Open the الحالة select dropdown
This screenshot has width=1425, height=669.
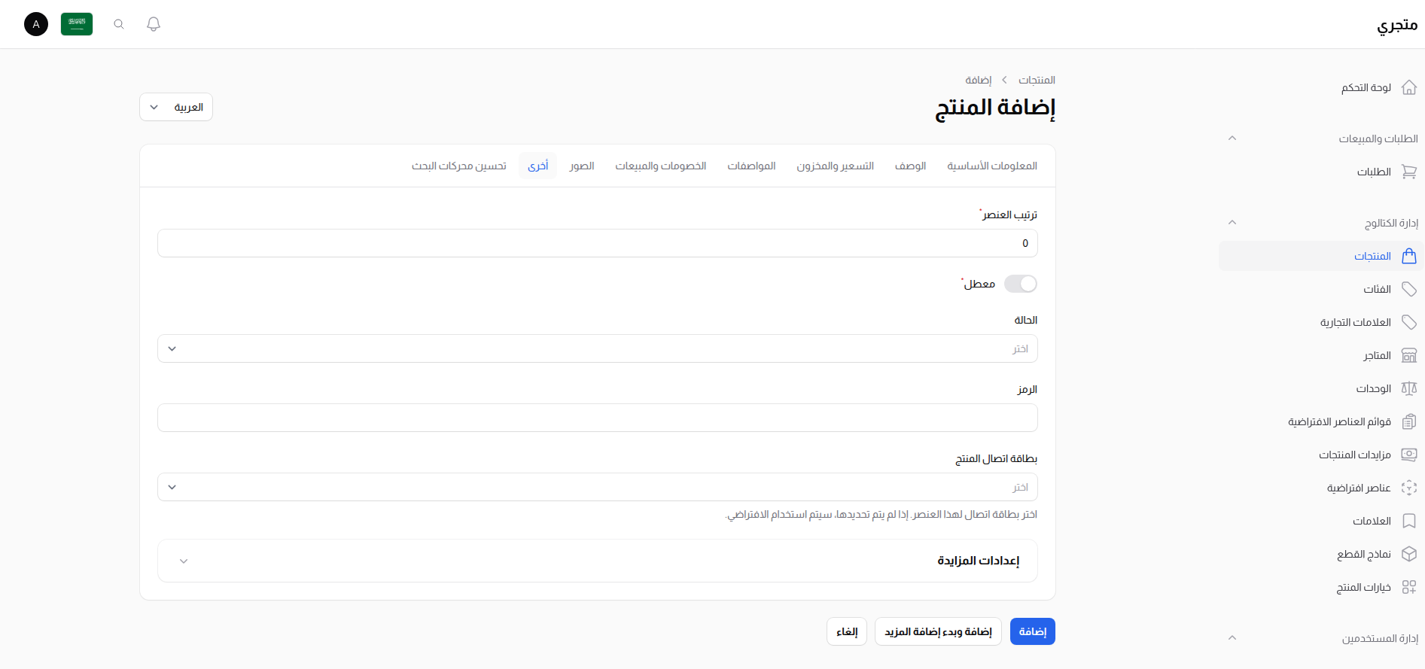click(x=598, y=348)
